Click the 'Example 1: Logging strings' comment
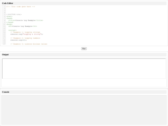This screenshot has width=168, height=126. (25, 32)
